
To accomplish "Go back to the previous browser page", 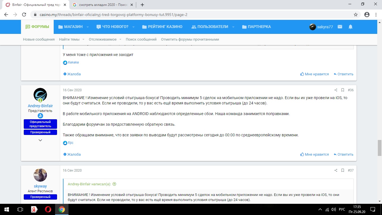I will tap(6, 15).
